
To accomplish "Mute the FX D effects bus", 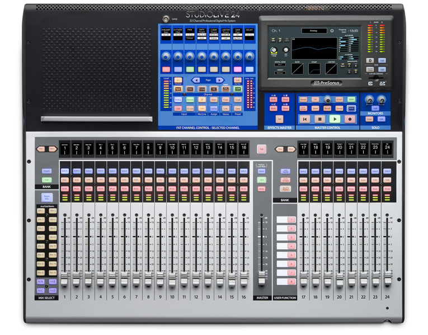I will 285,108.
